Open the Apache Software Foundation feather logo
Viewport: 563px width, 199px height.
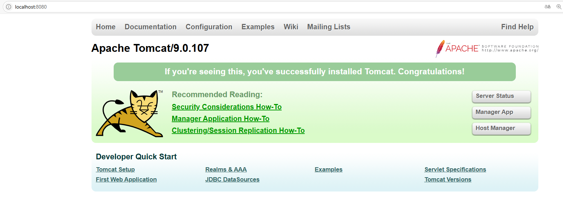tap(487, 49)
